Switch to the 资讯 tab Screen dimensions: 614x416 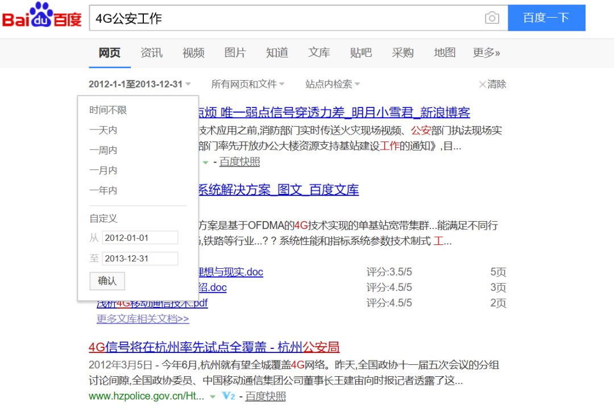pos(151,53)
